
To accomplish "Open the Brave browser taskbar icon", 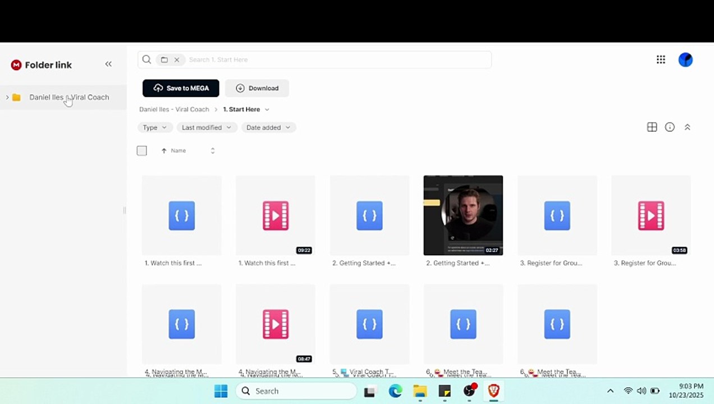I will point(493,391).
